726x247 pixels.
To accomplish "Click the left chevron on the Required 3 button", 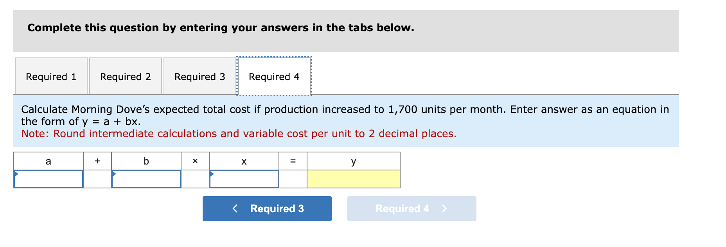I will coord(235,209).
